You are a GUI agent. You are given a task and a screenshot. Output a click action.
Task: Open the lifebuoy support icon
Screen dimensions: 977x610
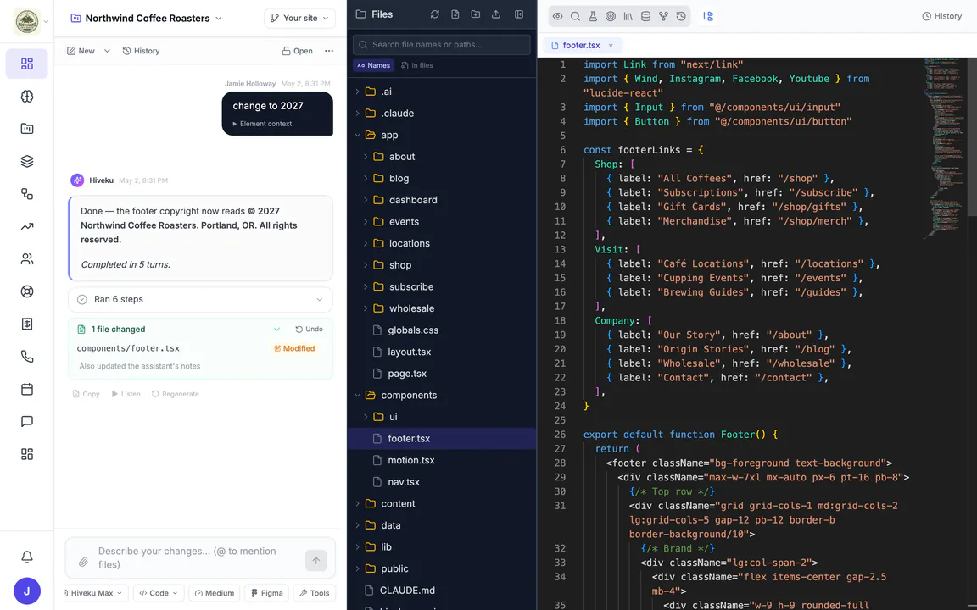point(27,291)
